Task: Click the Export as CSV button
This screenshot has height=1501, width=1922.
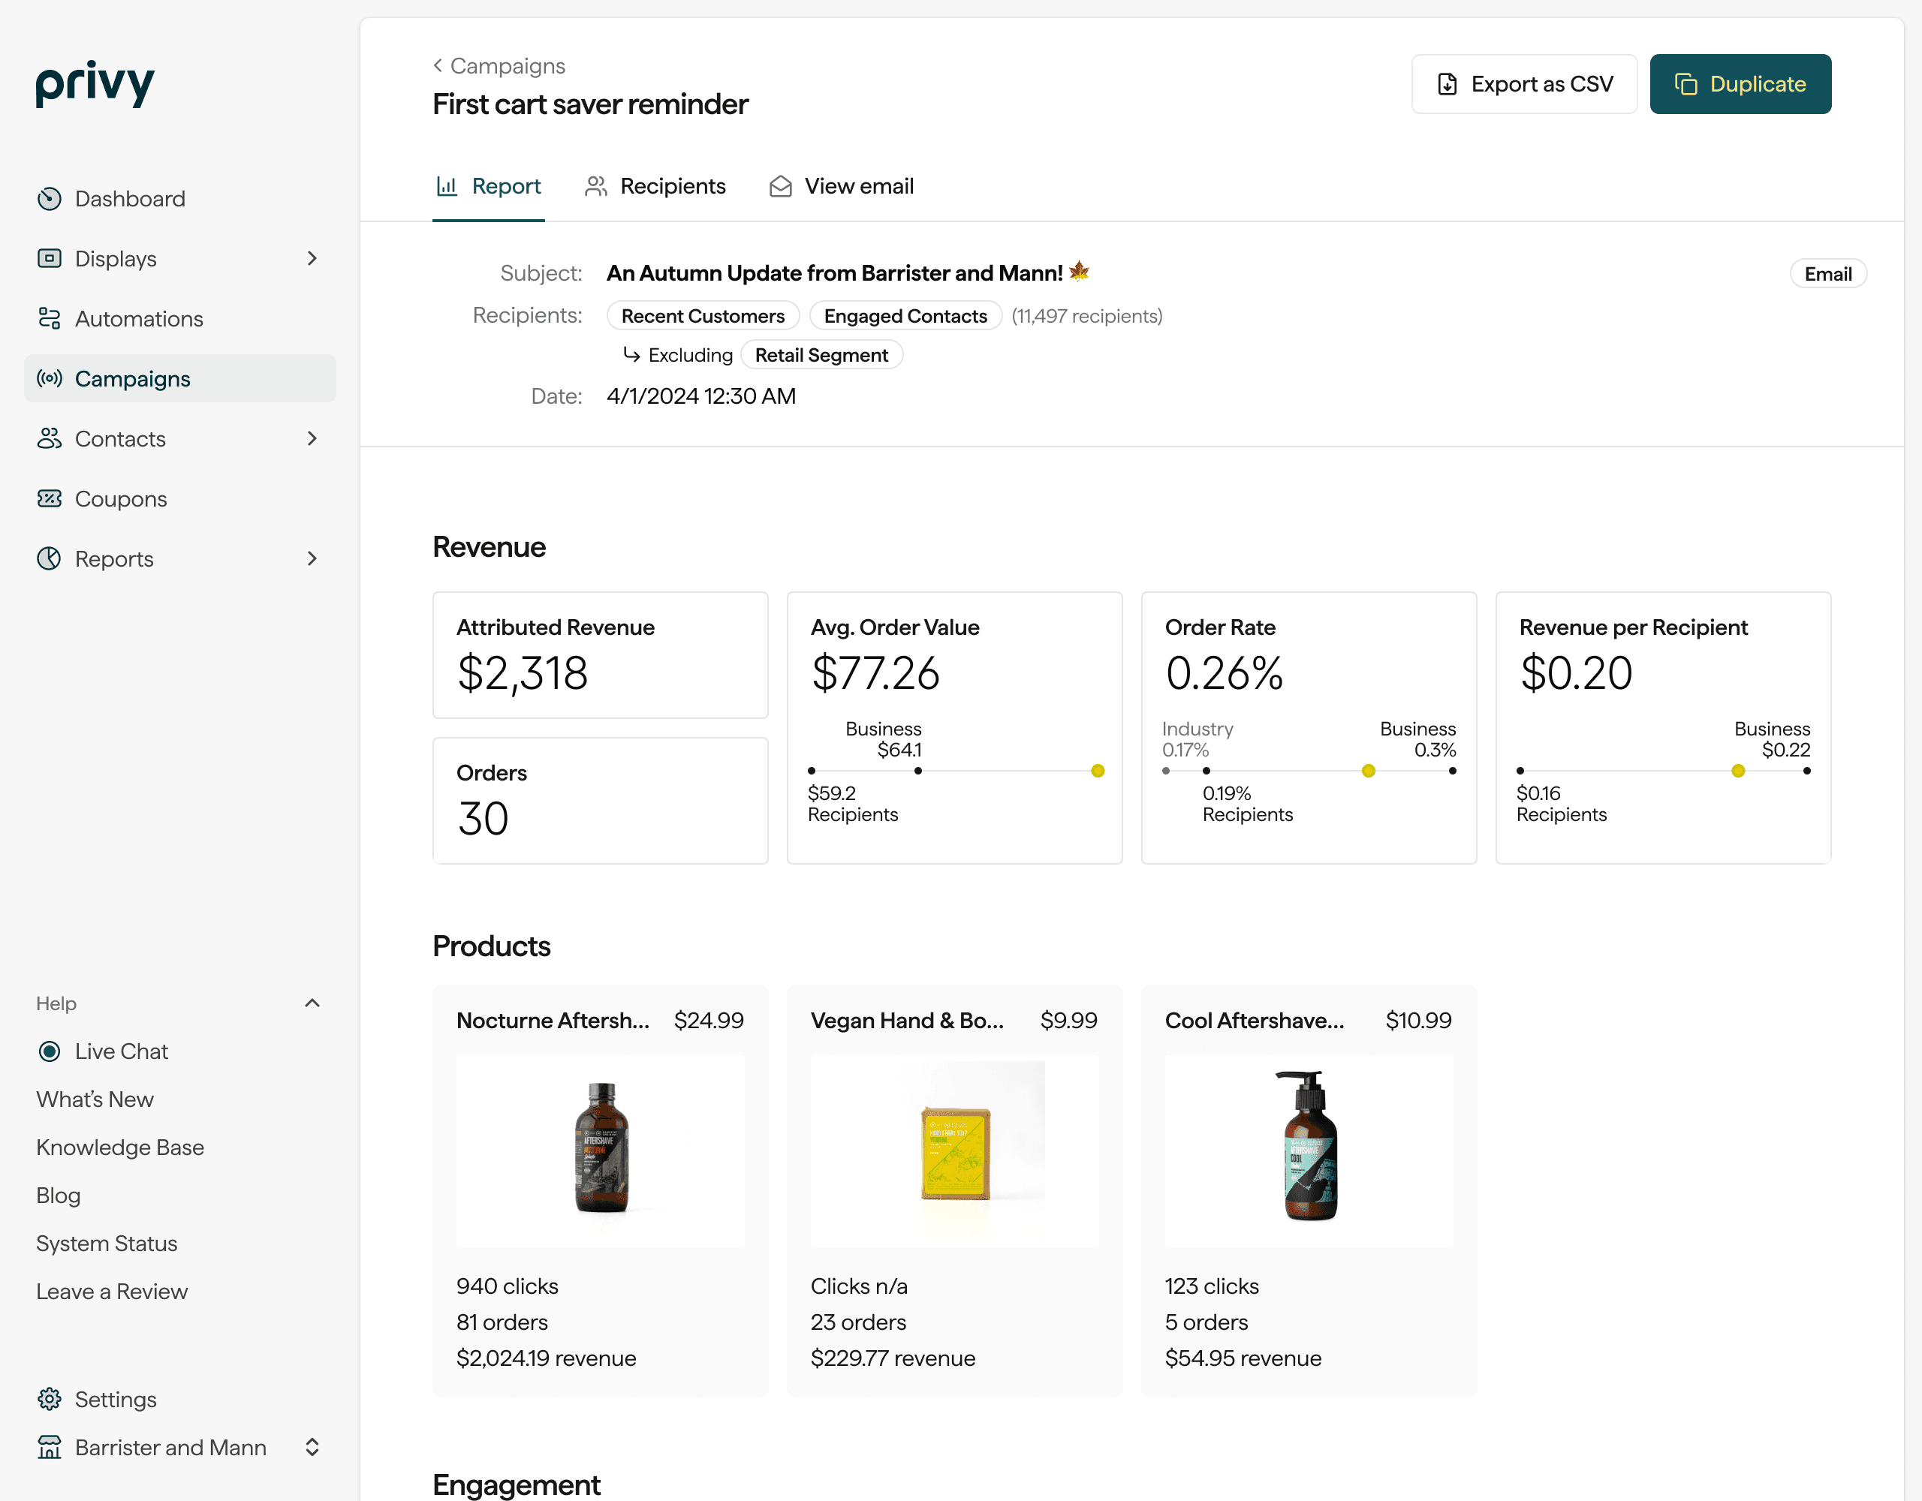Action: [1524, 85]
